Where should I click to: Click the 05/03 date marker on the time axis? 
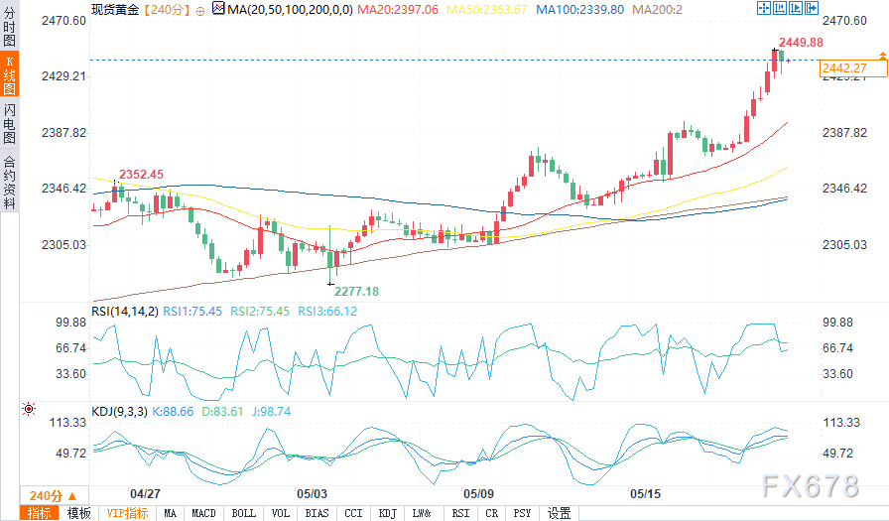[312, 494]
